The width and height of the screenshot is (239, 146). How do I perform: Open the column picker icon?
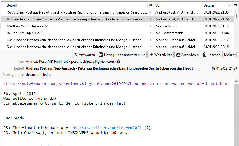pos(235,5)
